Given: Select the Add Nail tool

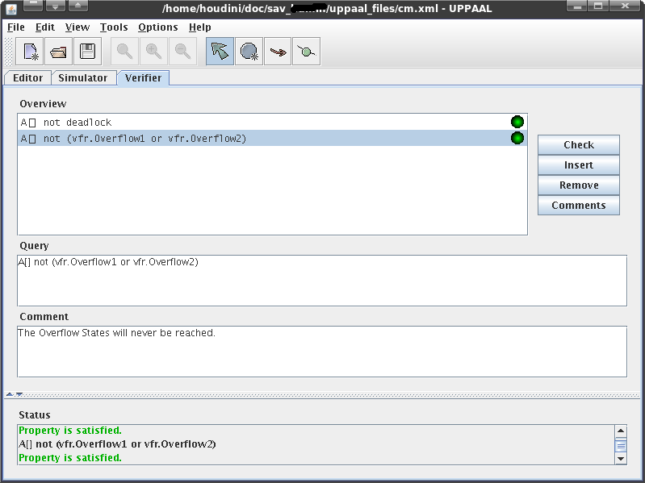Looking at the screenshot, I should pos(307,52).
